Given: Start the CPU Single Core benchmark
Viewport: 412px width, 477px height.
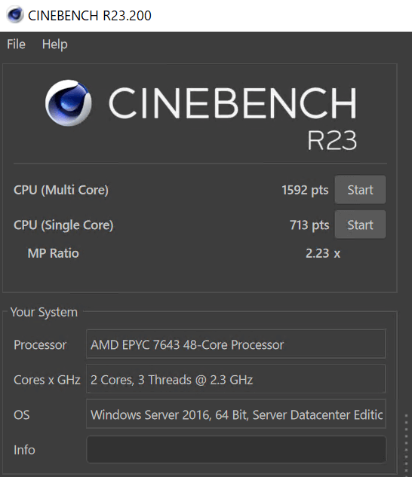Looking at the screenshot, I should (360, 225).
